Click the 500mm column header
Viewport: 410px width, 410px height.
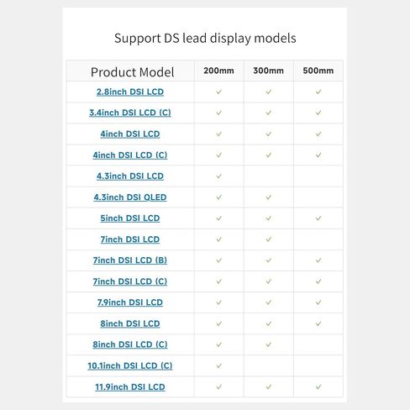(318, 71)
